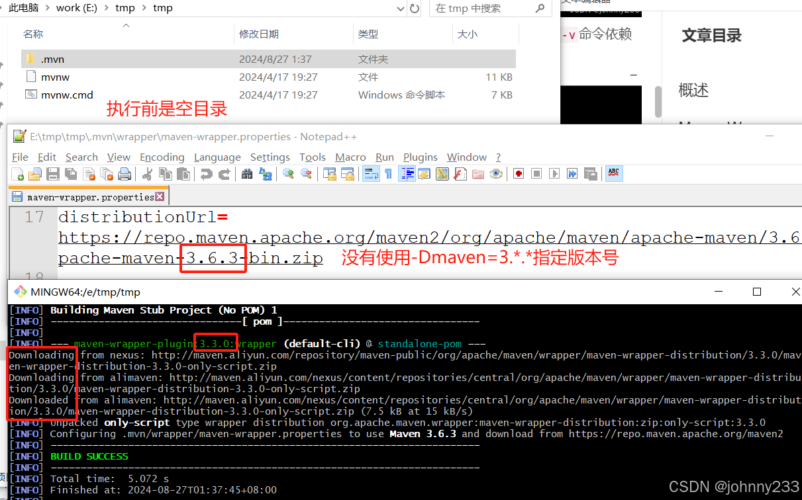
Task: Toggle word wrap in Notepad++
Action: click(x=371, y=173)
